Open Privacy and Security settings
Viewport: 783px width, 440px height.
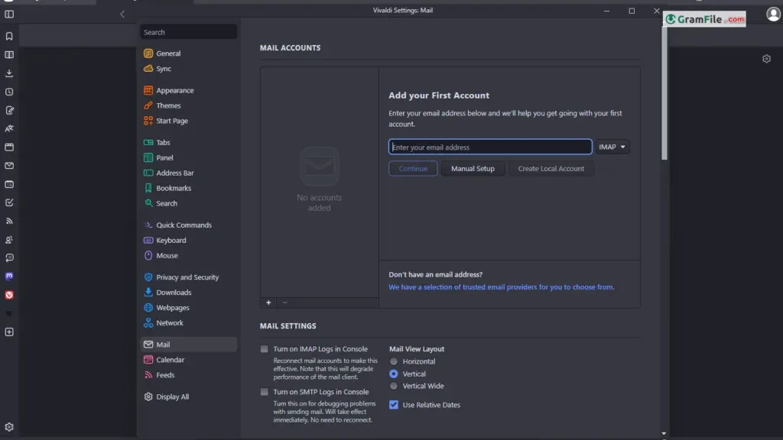[x=188, y=277]
